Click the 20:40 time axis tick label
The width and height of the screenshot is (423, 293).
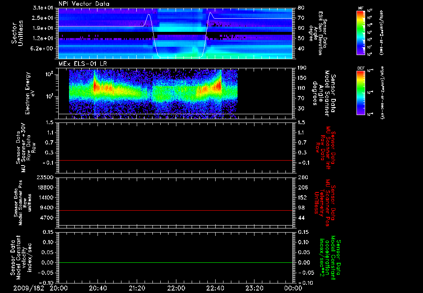(98, 288)
